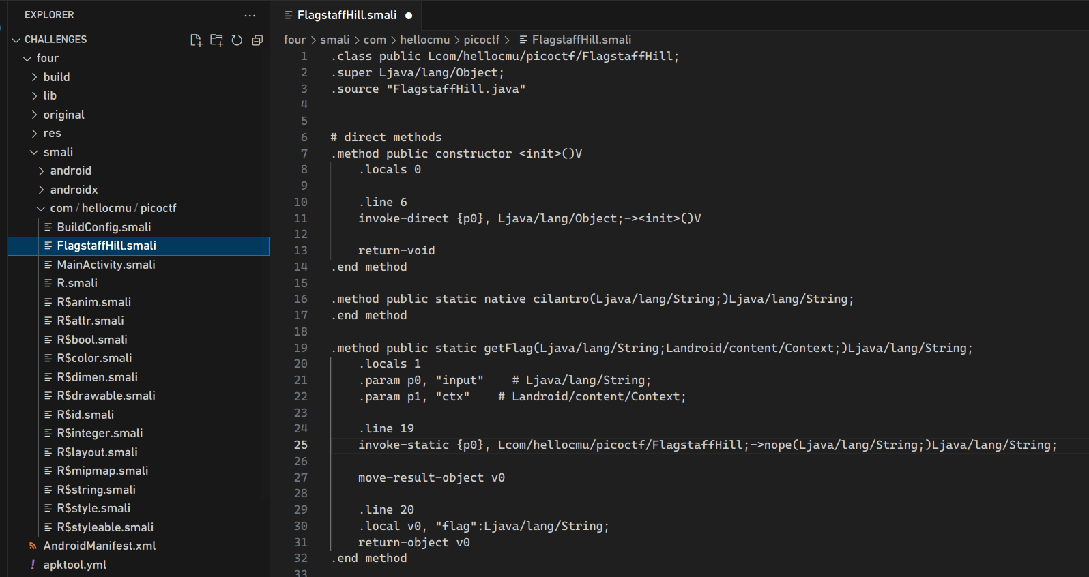Click the '.source "FlagstaffHill.java"' line
1089x577 pixels.
click(x=428, y=89)
